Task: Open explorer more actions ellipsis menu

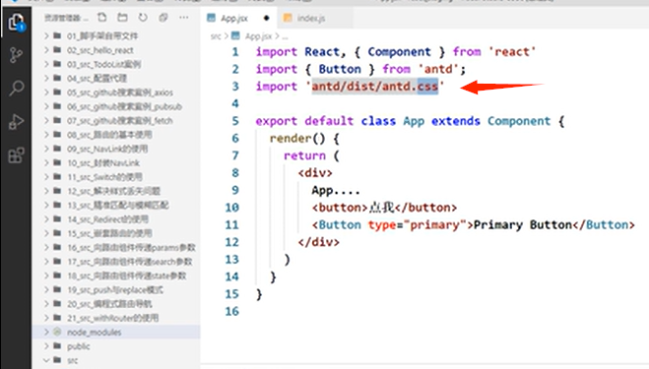Action: click(x=184, y=18)
